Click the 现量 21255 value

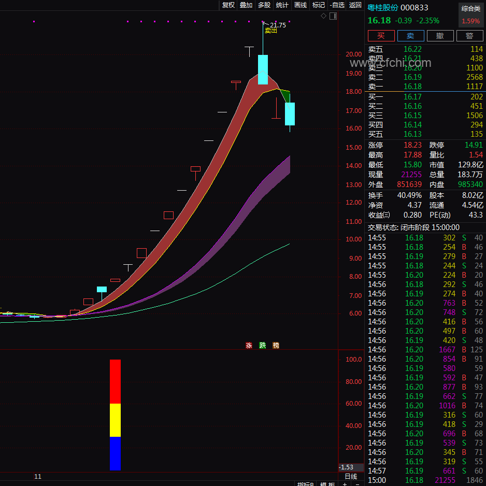pos(411,175)
